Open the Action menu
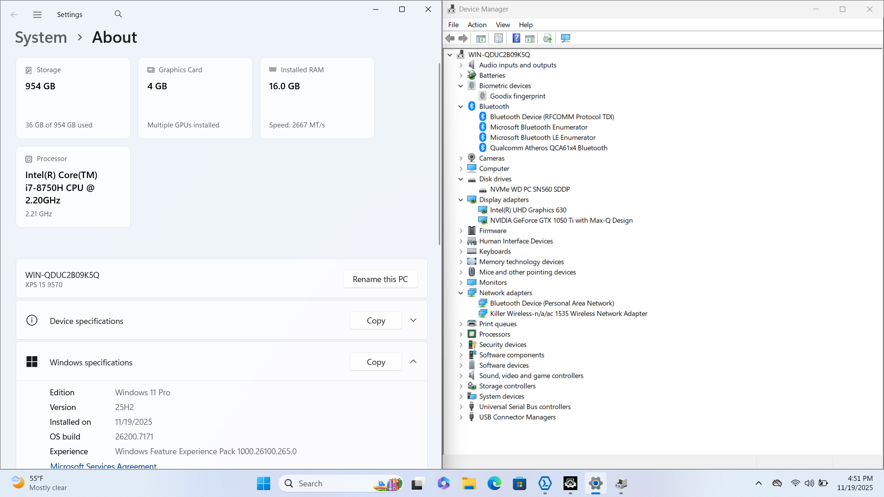884x497 pixels. 477,25
